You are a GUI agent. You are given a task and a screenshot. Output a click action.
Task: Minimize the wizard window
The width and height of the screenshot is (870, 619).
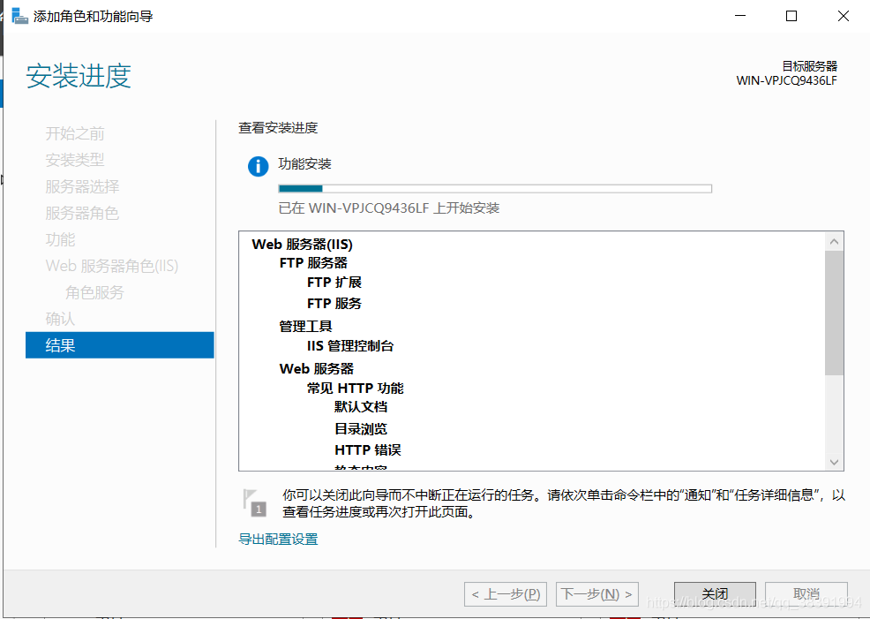point(740,16)
